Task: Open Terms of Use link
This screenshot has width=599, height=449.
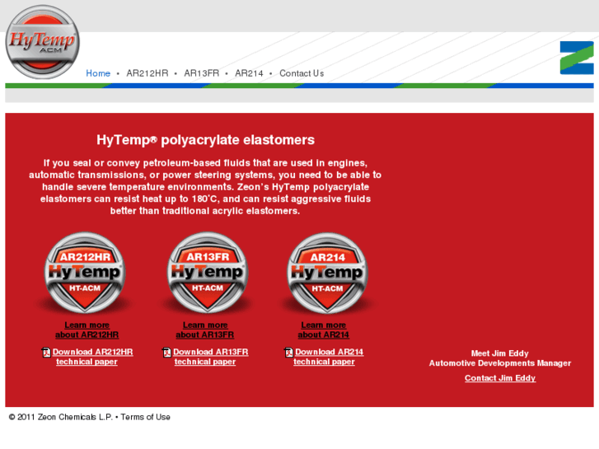Action: pos(146,417)
